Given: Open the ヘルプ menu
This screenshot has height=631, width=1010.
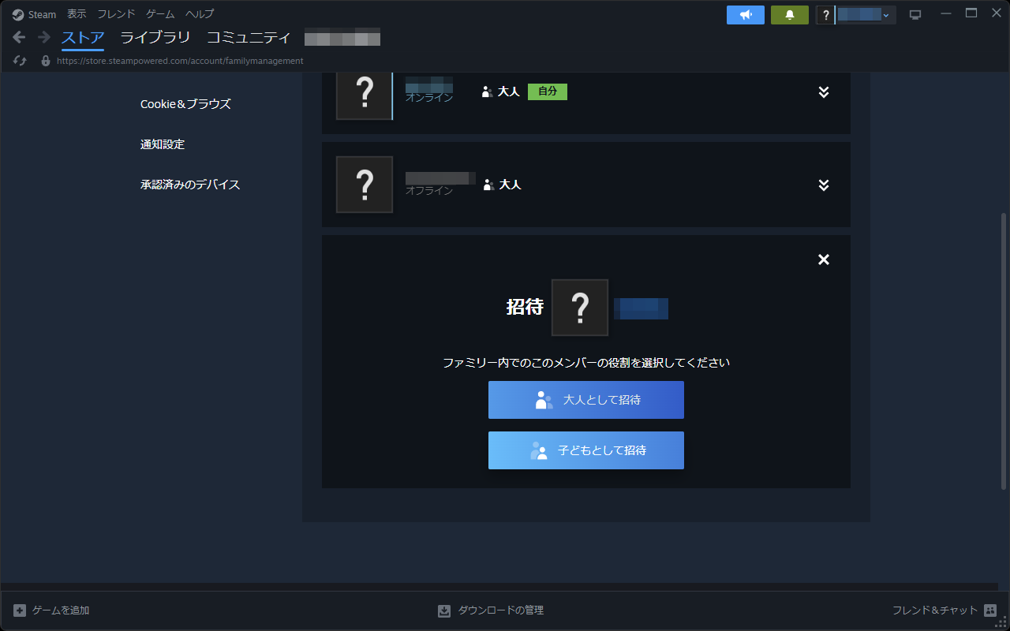Looking at the screenshot, I should pos(200,14).
